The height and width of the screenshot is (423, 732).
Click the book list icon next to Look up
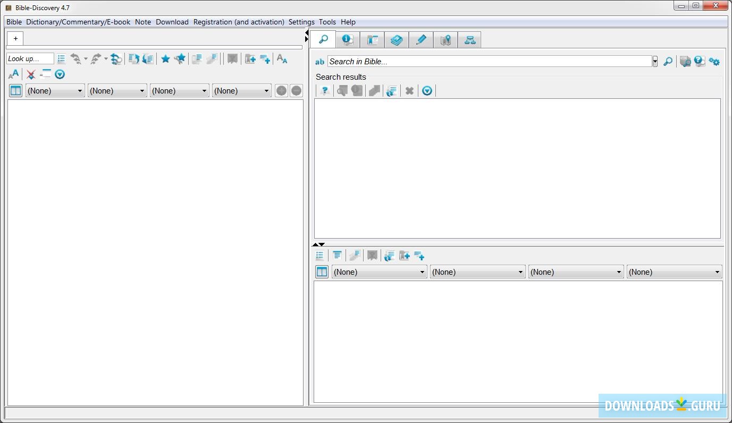[x=62, y=59]
